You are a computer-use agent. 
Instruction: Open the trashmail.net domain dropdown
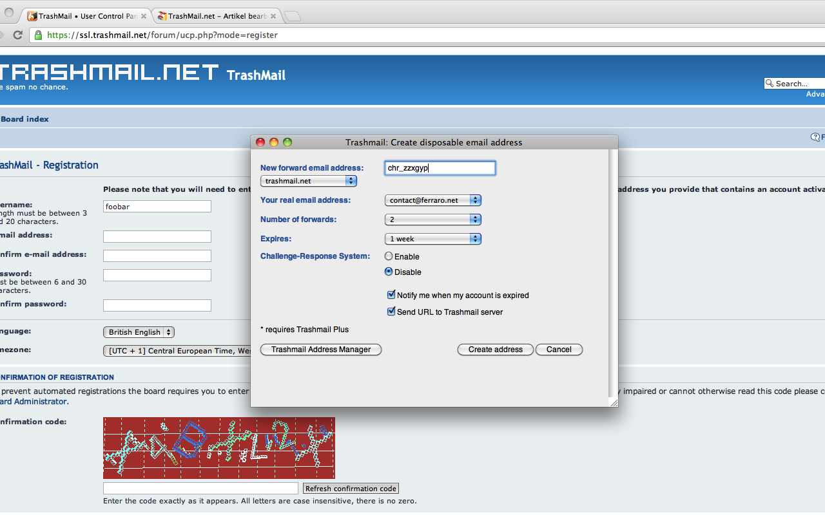(309, 182)
